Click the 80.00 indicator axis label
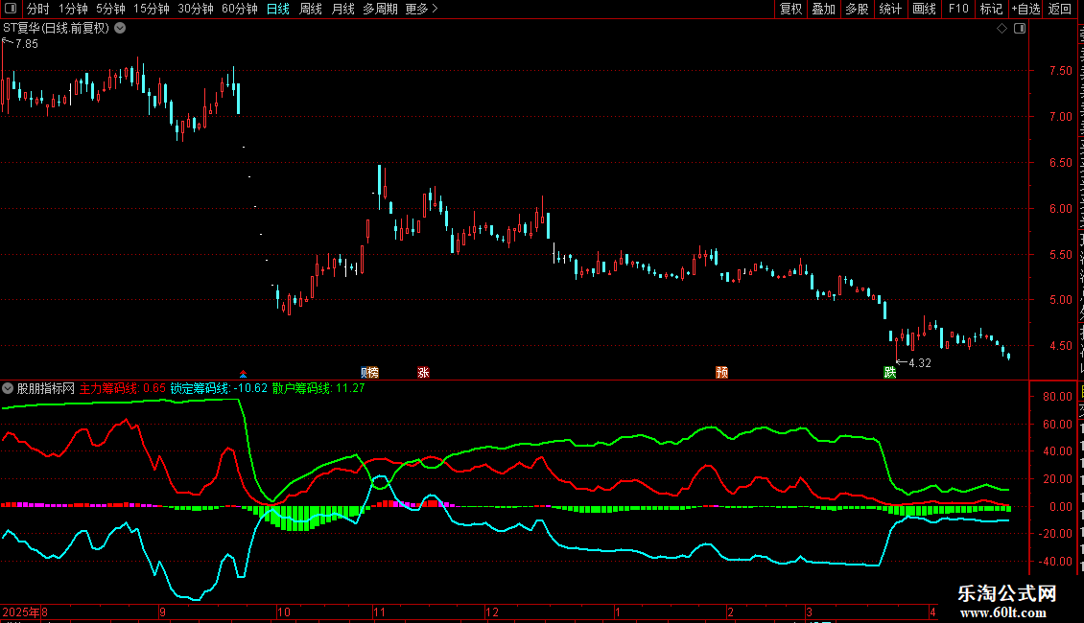Viewport: 1084px width, 623px height. 1058,397
